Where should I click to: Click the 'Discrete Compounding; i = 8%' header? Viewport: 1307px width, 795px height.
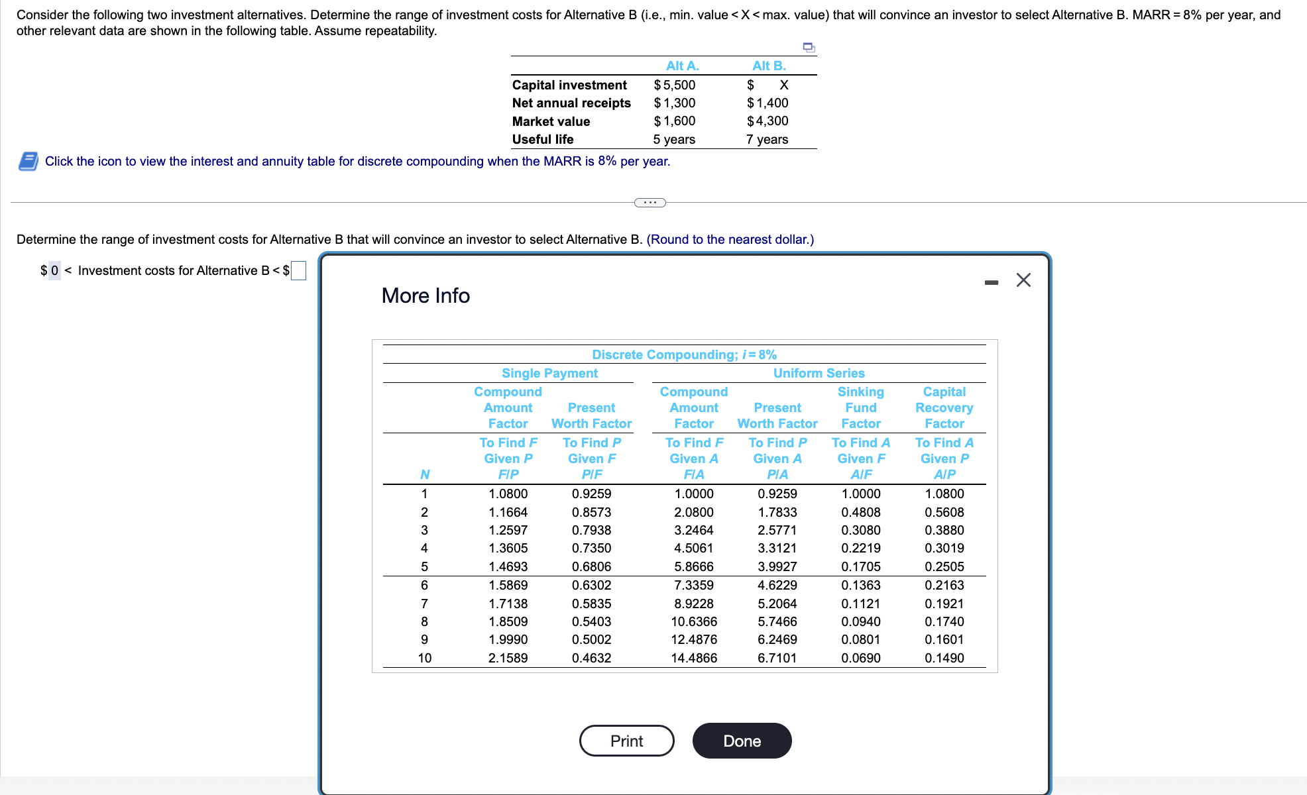(684, 354)
